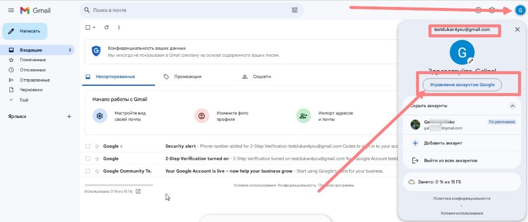
Task: Add a new label with plus icon
Action: (69, 116)
